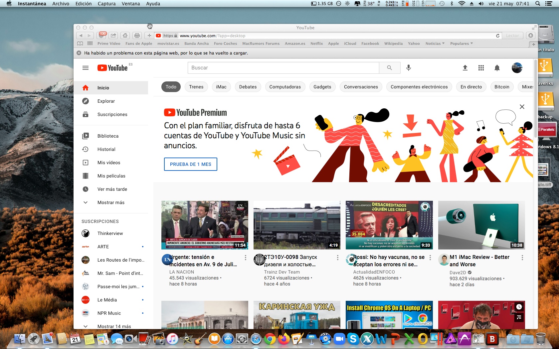Play the M1 iMac Review thumbnail
Viewport: 559px width, 349px height.
tap(481, 225)
